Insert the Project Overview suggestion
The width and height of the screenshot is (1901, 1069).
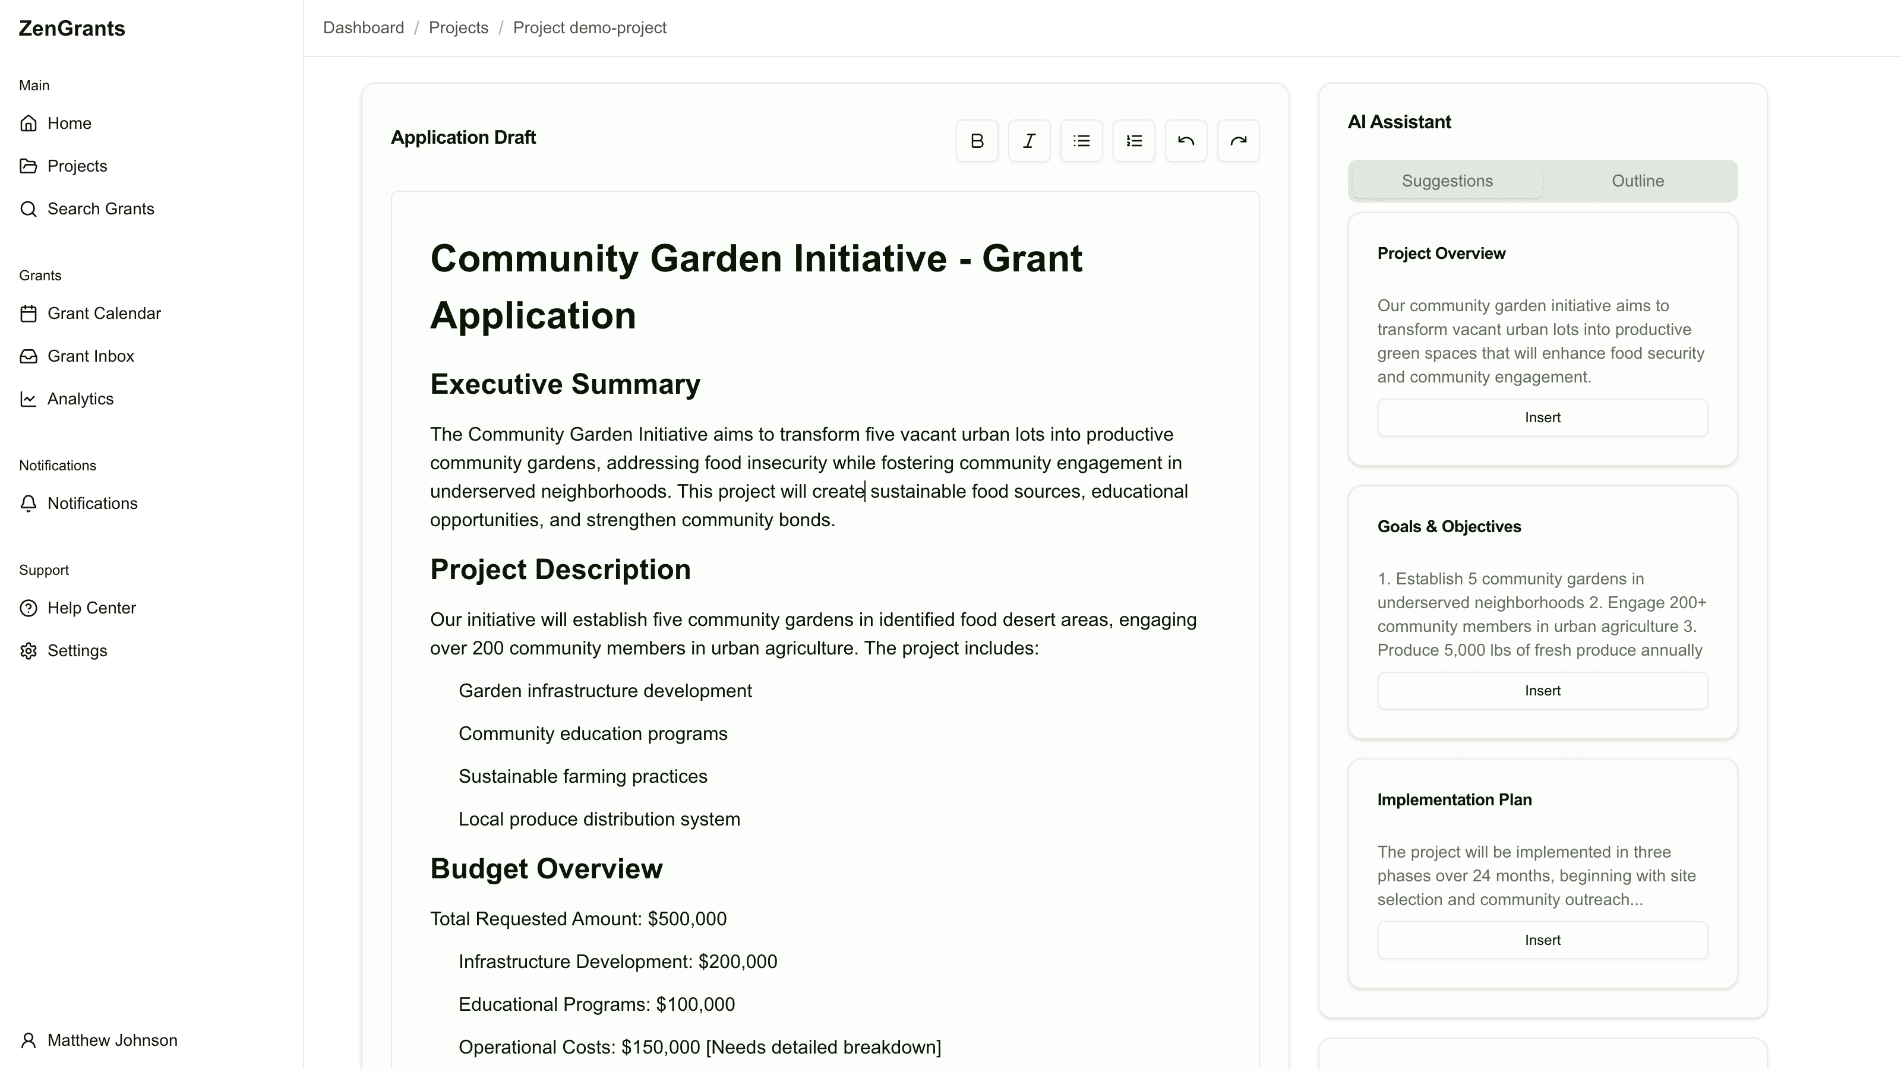(1542, 417)
